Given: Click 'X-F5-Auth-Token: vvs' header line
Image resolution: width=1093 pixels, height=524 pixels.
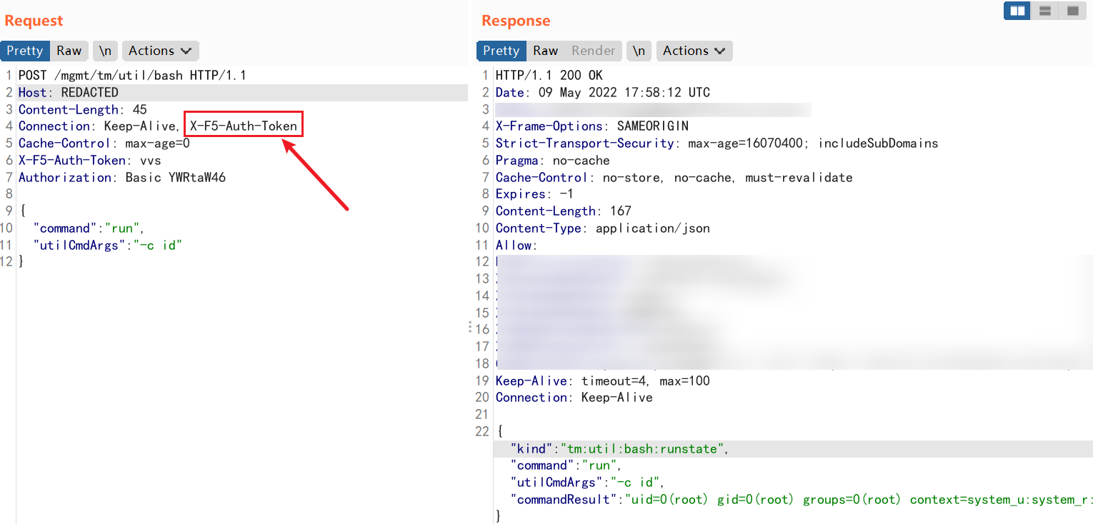Looking at the screenshot, I should click(x=90, y=160).
